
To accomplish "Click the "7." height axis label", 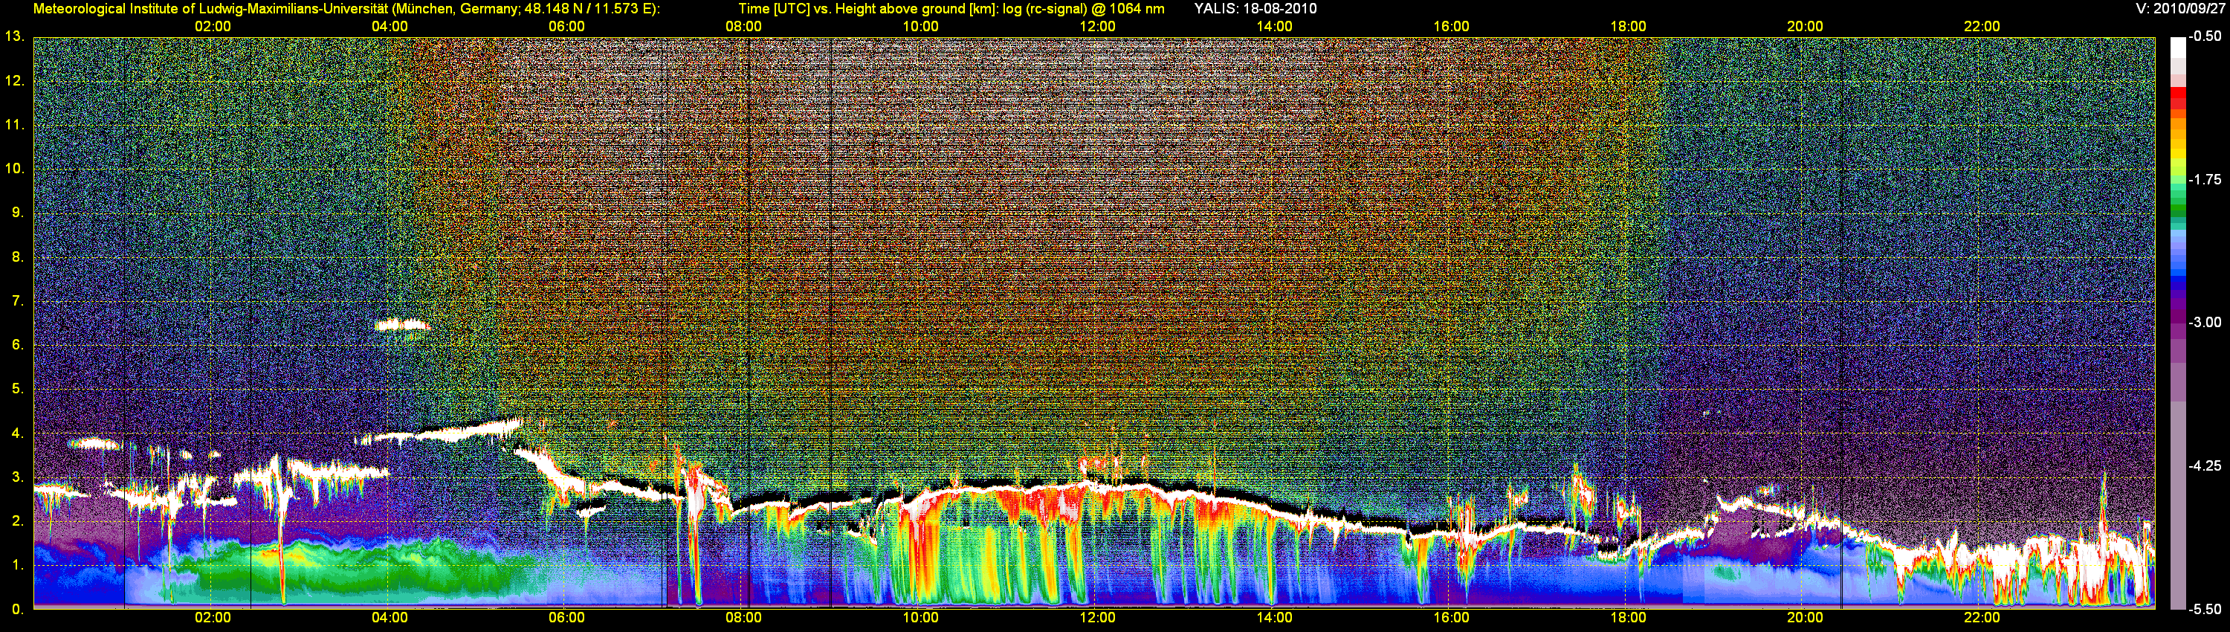I will (x=17, y=301).
